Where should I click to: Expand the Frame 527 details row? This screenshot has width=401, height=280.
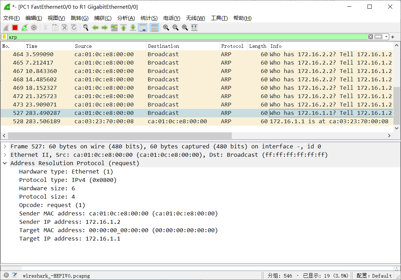pos(5,146)
